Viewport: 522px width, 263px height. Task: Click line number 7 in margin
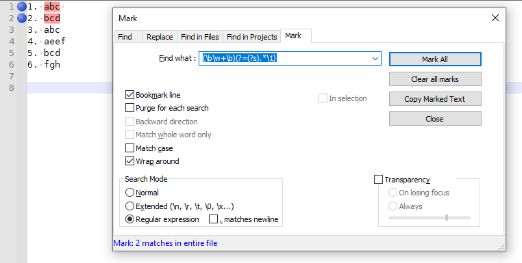12,76
